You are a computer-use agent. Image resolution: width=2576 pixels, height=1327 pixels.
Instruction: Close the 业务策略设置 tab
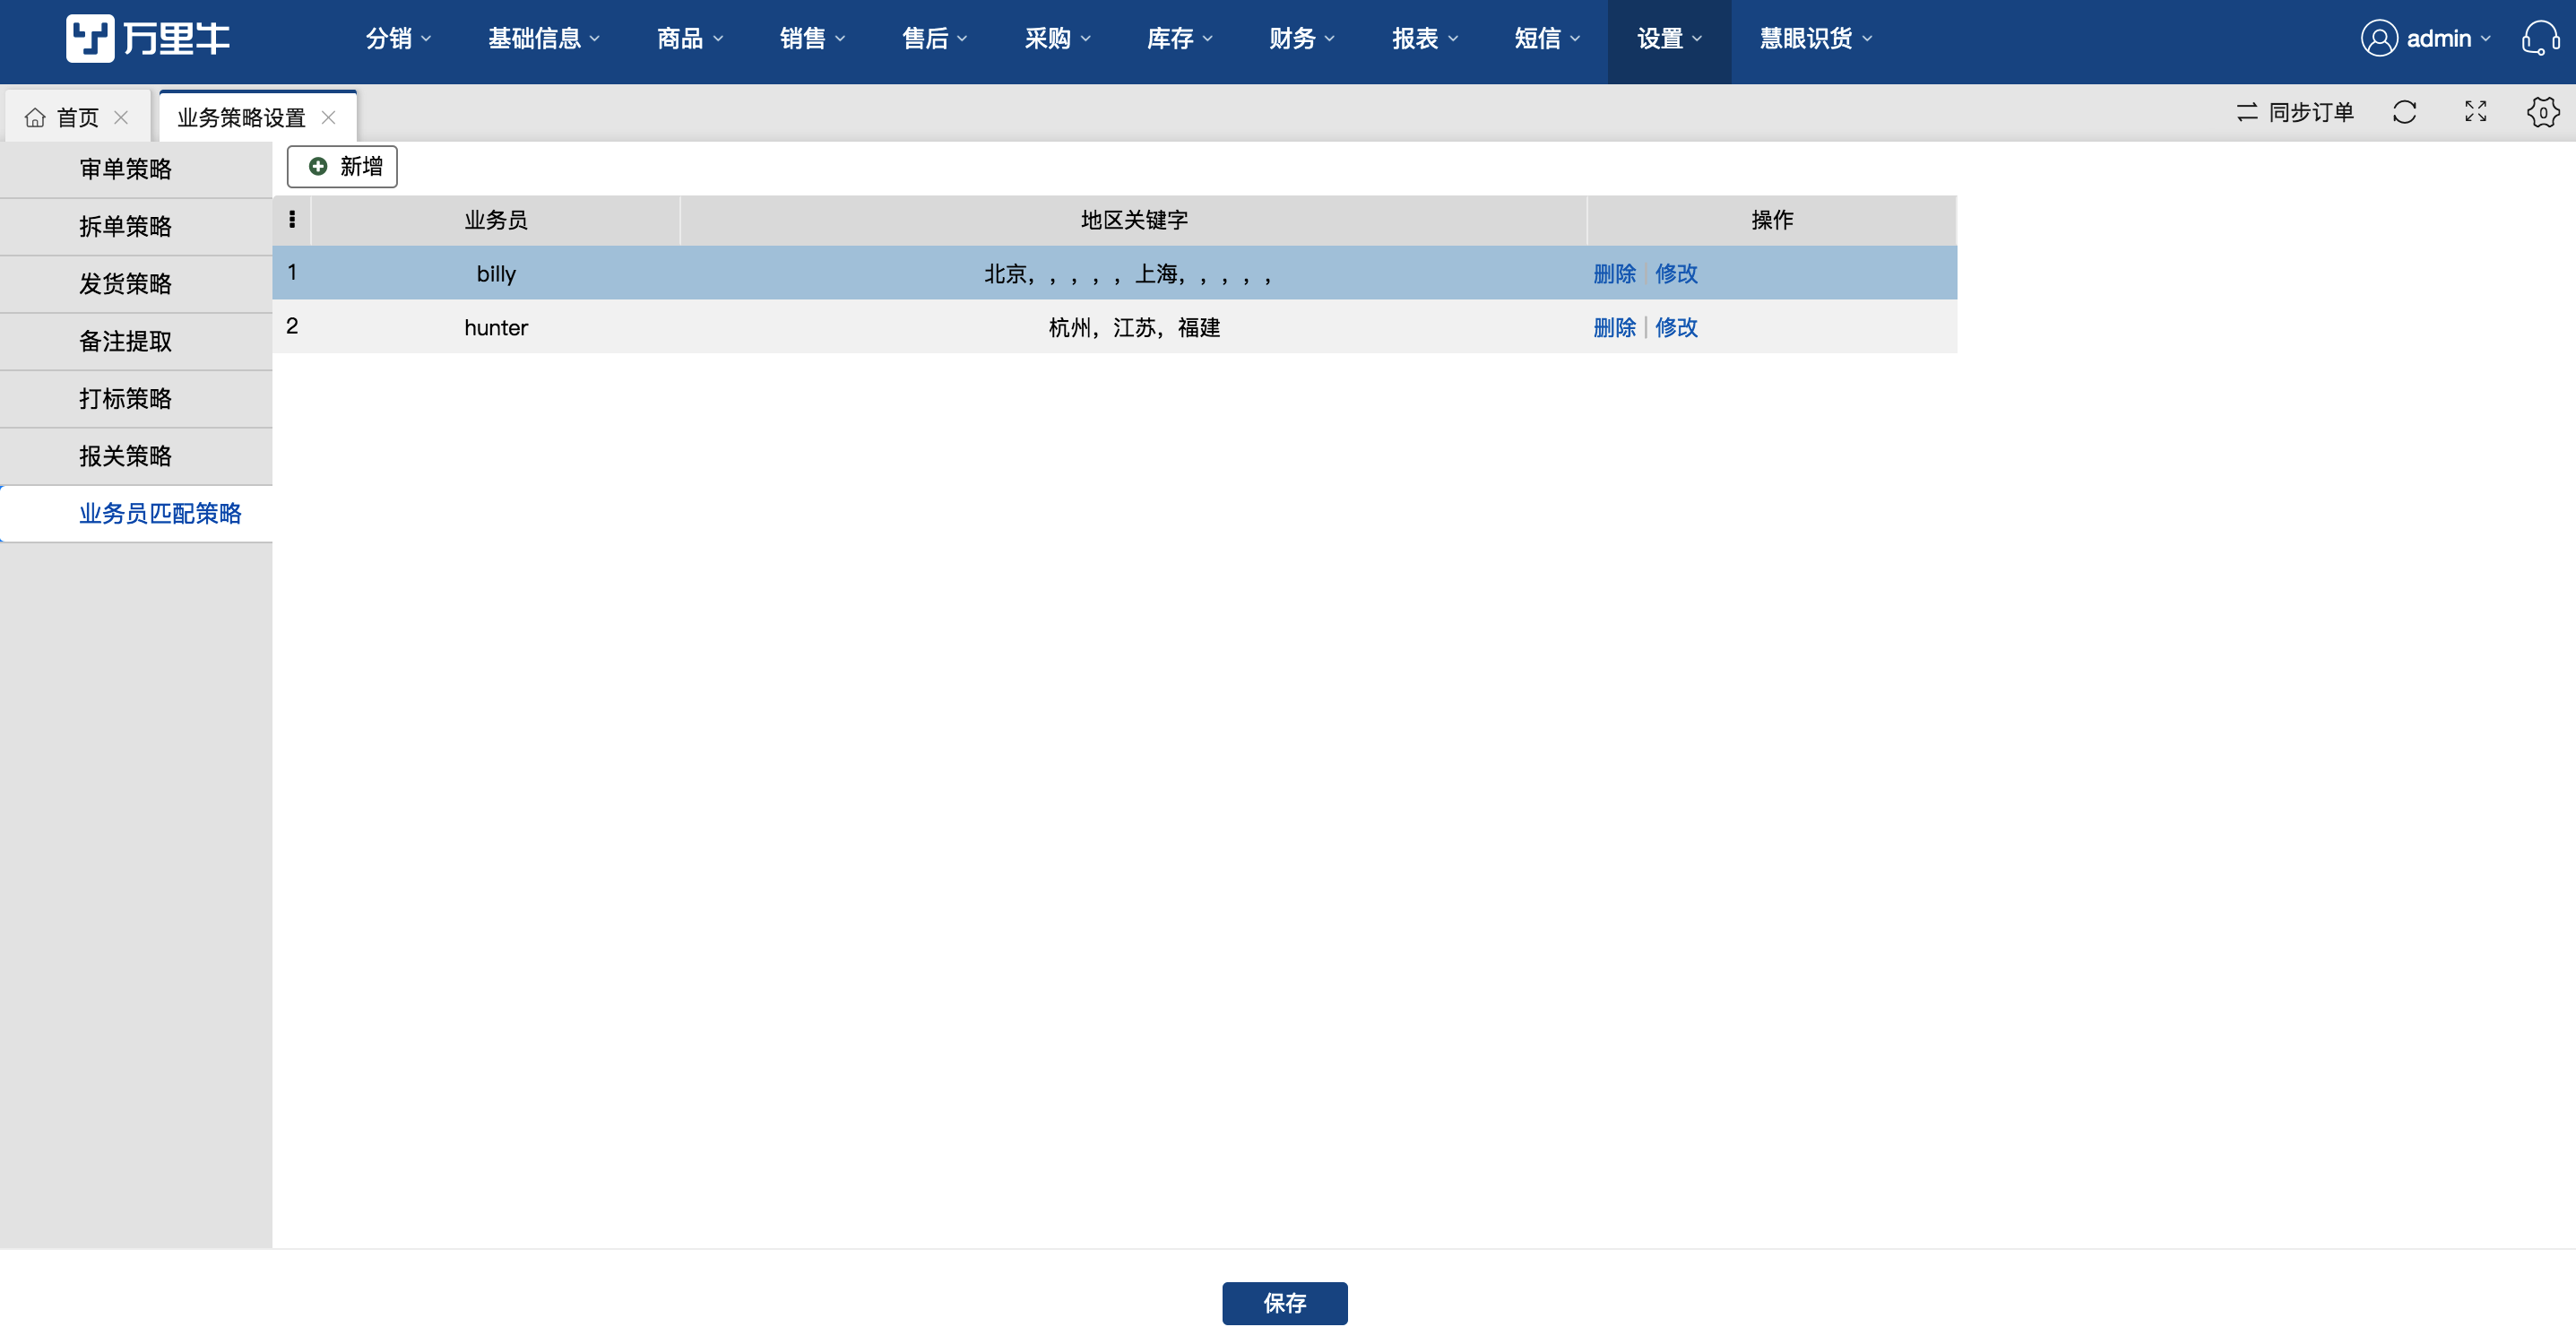tap(328, 118)
